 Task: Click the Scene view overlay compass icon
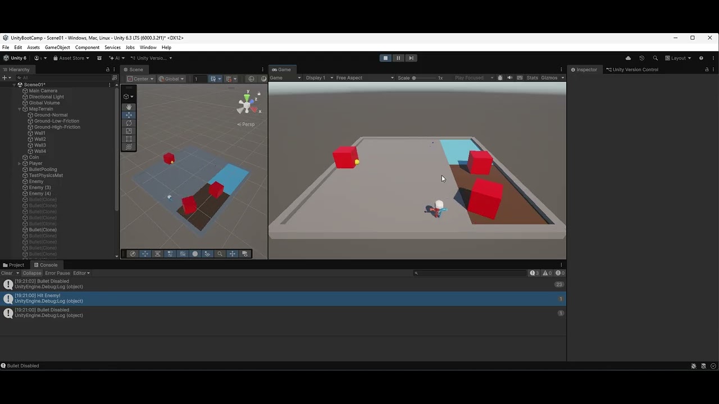(x=133, y=254)
